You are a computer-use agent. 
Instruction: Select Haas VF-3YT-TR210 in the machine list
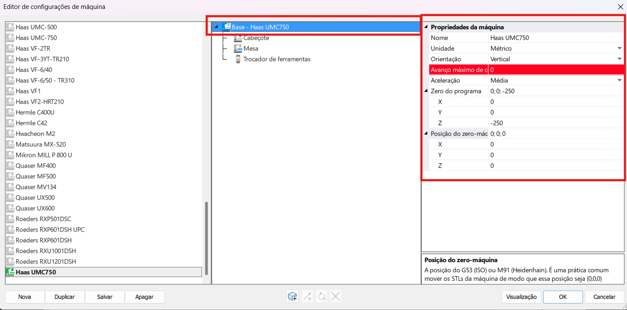point(42,59)
